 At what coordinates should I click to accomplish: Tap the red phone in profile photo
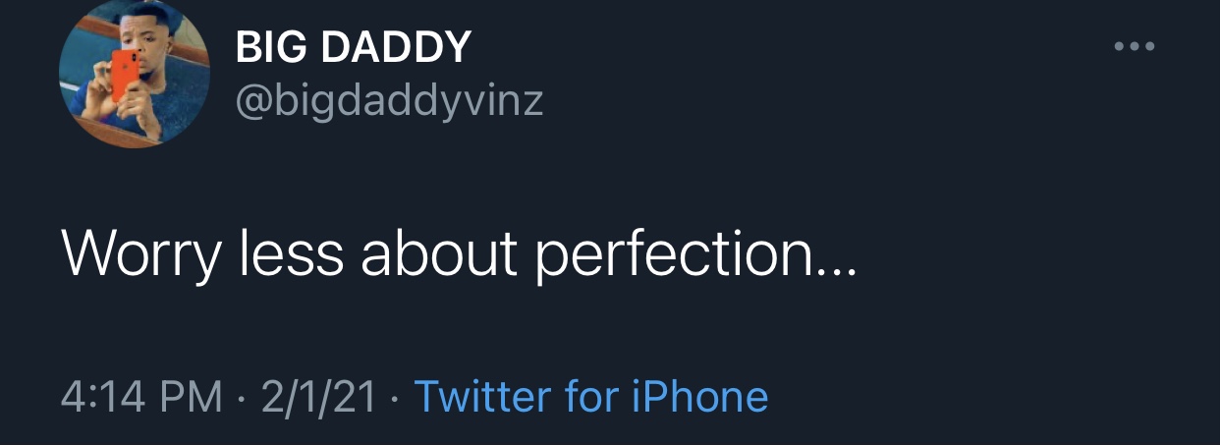[x=127, y=75]
